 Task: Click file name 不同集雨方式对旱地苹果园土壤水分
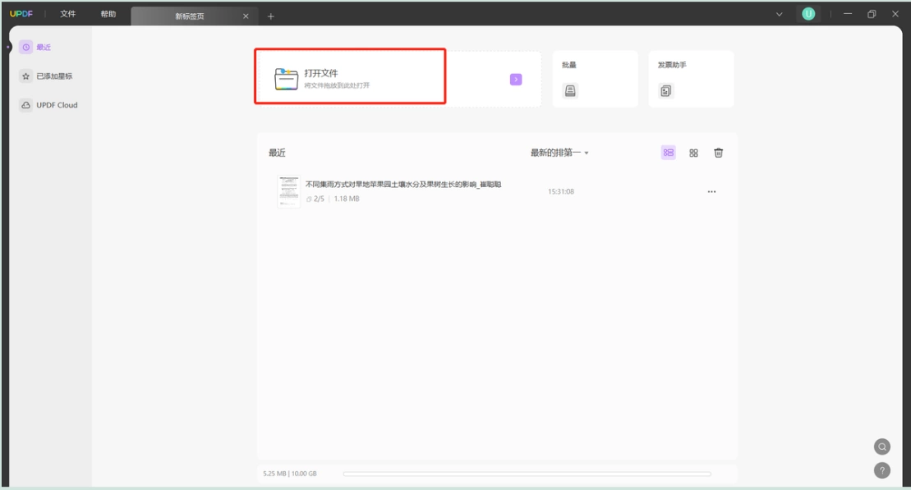pos(403,185)
